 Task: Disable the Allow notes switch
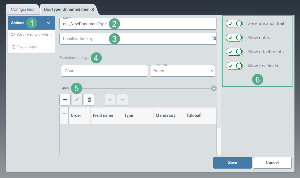coord(234,38)
